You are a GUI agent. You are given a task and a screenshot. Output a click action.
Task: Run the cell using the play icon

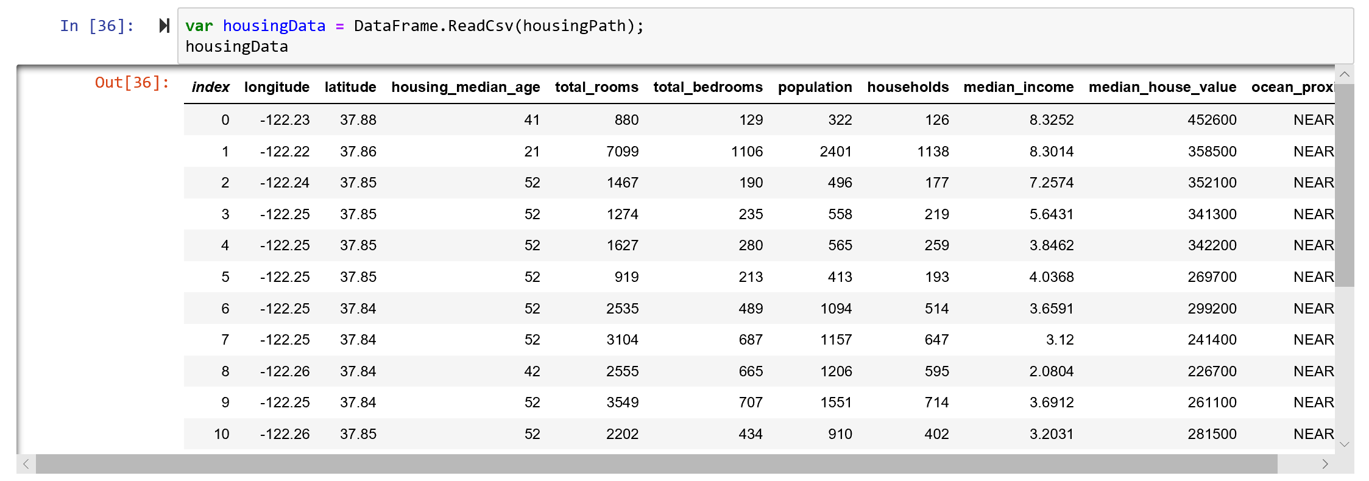(163, 26)
